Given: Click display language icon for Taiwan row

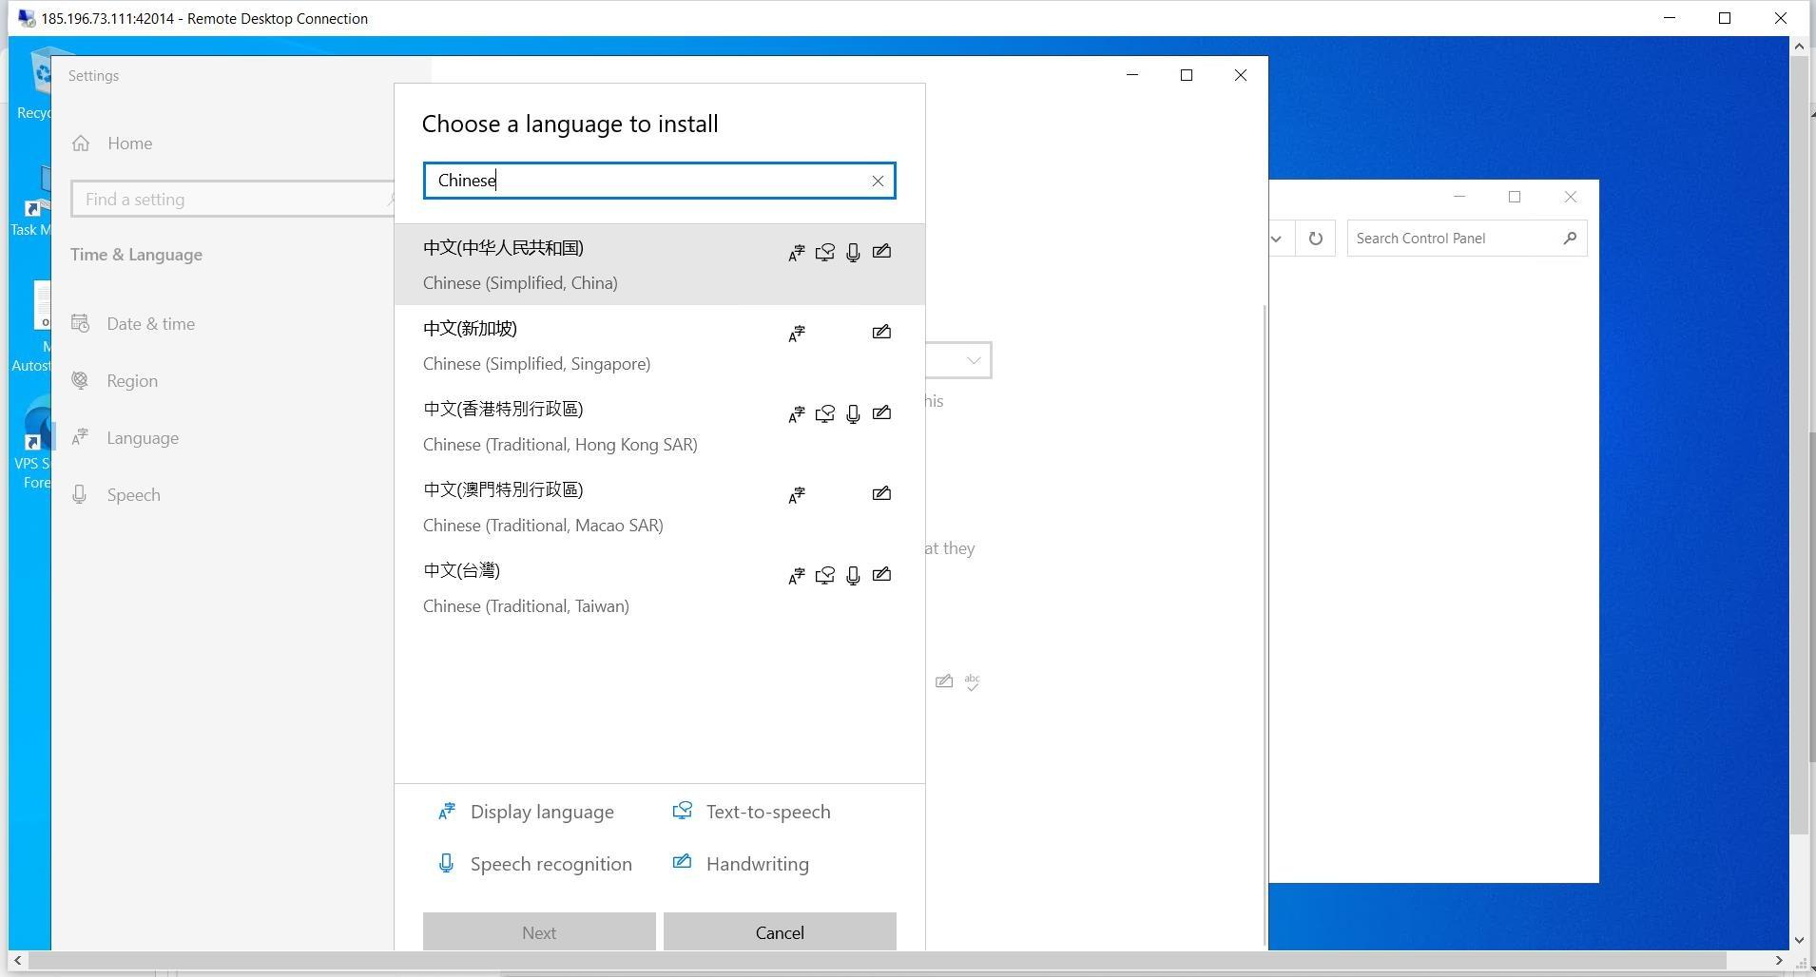Looking at the screenshot, I should 797,575.
